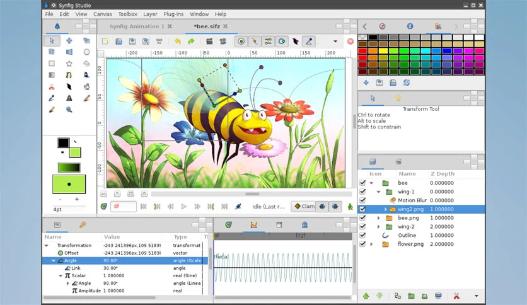Open the Plug-Ins menu
The height and width of the screenshot is (305, 527).
173,14
